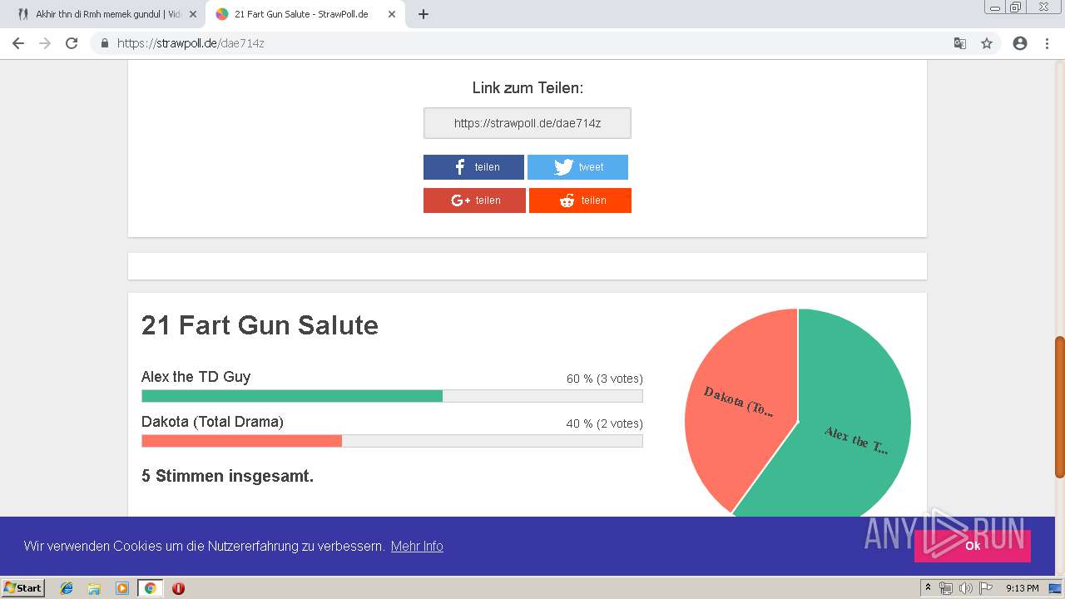
Task: Select the Chrome taskbar button
Action: (x=150, y=588)
